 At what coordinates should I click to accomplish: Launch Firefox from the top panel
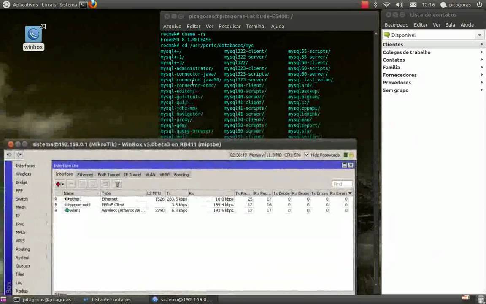92,4
